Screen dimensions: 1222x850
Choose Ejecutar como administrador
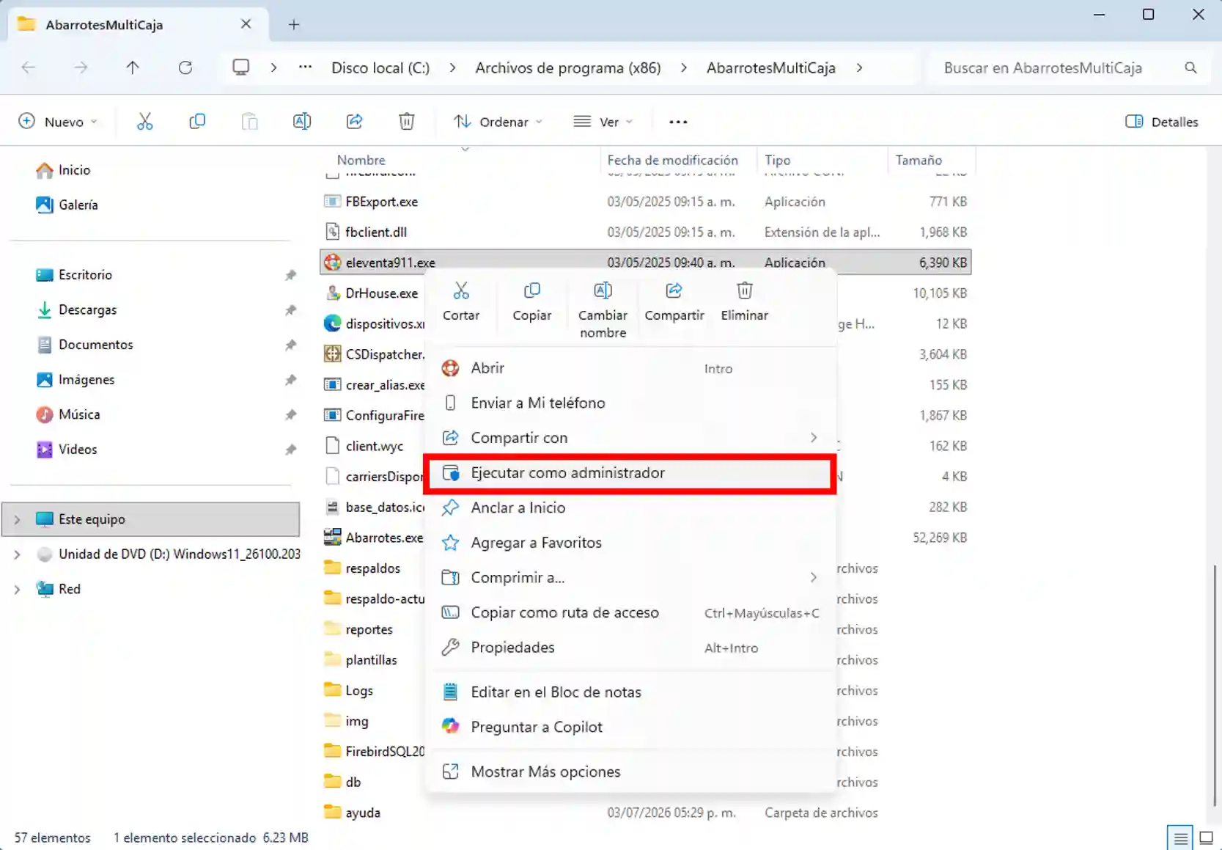[630, 473]
